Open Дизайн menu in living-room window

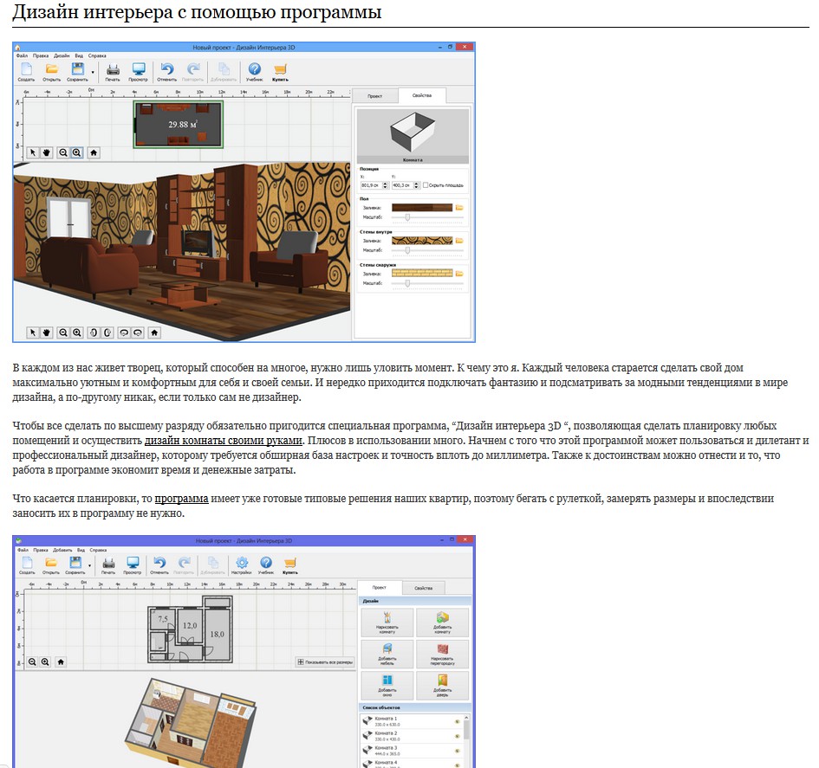62,55
